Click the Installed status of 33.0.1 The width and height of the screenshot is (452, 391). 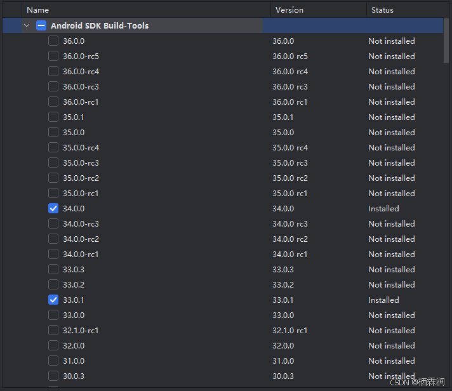[x=383, y=300]
